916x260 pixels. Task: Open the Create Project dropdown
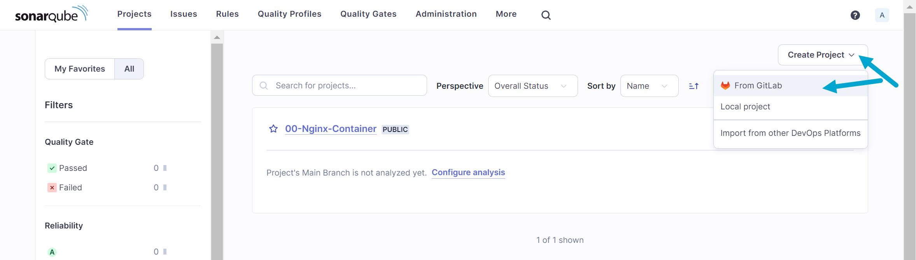[x=821, y=54]
